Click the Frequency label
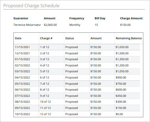Screen dimensions: 150x122 pyautogui.click(x=77, y=18)
